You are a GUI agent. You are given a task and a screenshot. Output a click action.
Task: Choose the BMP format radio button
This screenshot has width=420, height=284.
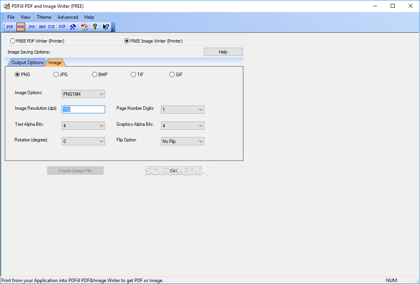100,75
